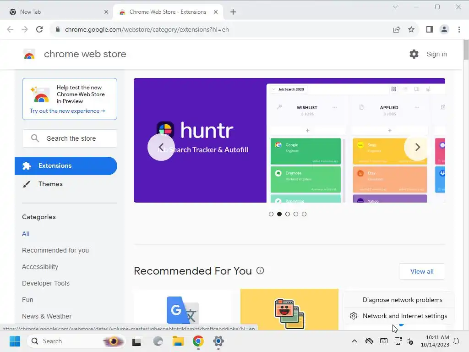Open taskbar clock and date

tap(435, 341)
